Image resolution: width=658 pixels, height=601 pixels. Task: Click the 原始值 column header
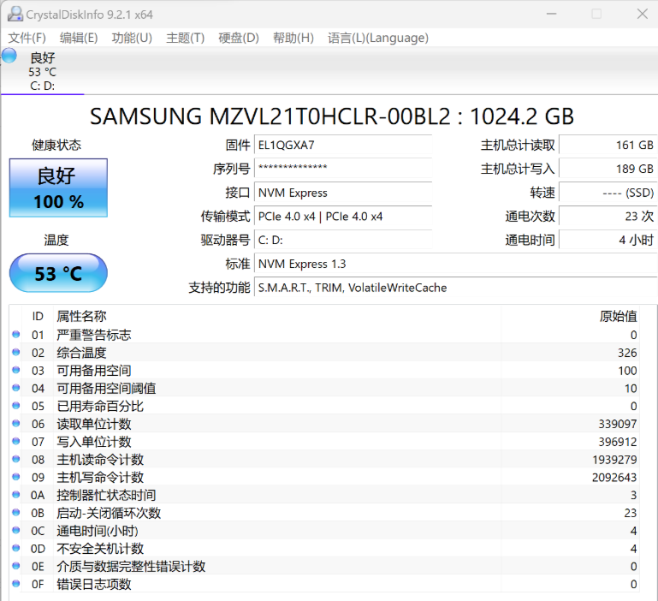(x=571, y=316)
